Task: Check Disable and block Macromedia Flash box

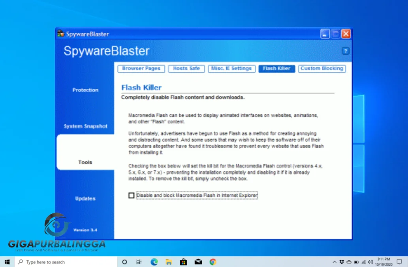Action: click(132, 195)
